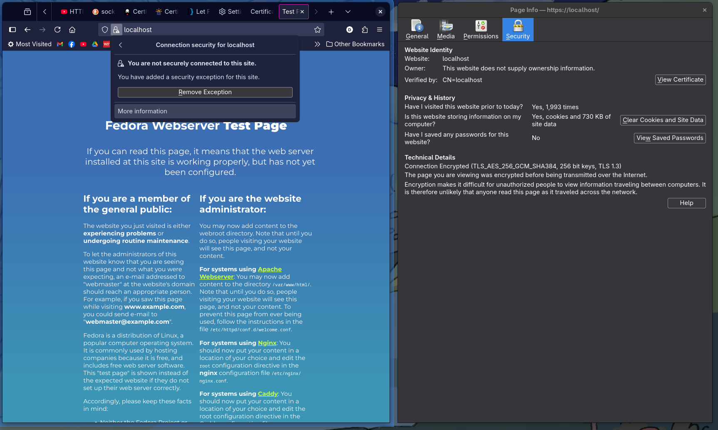Open the Firefox hamburger menu
Screen dimensions: 718x430
point(380,30)
